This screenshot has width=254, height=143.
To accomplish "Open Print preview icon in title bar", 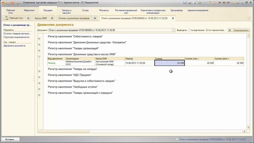I will pyautogui.click(x=194, y=3).
